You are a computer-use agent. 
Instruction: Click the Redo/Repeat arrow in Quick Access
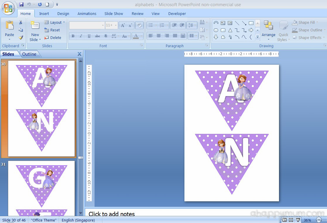pos(40,4)
